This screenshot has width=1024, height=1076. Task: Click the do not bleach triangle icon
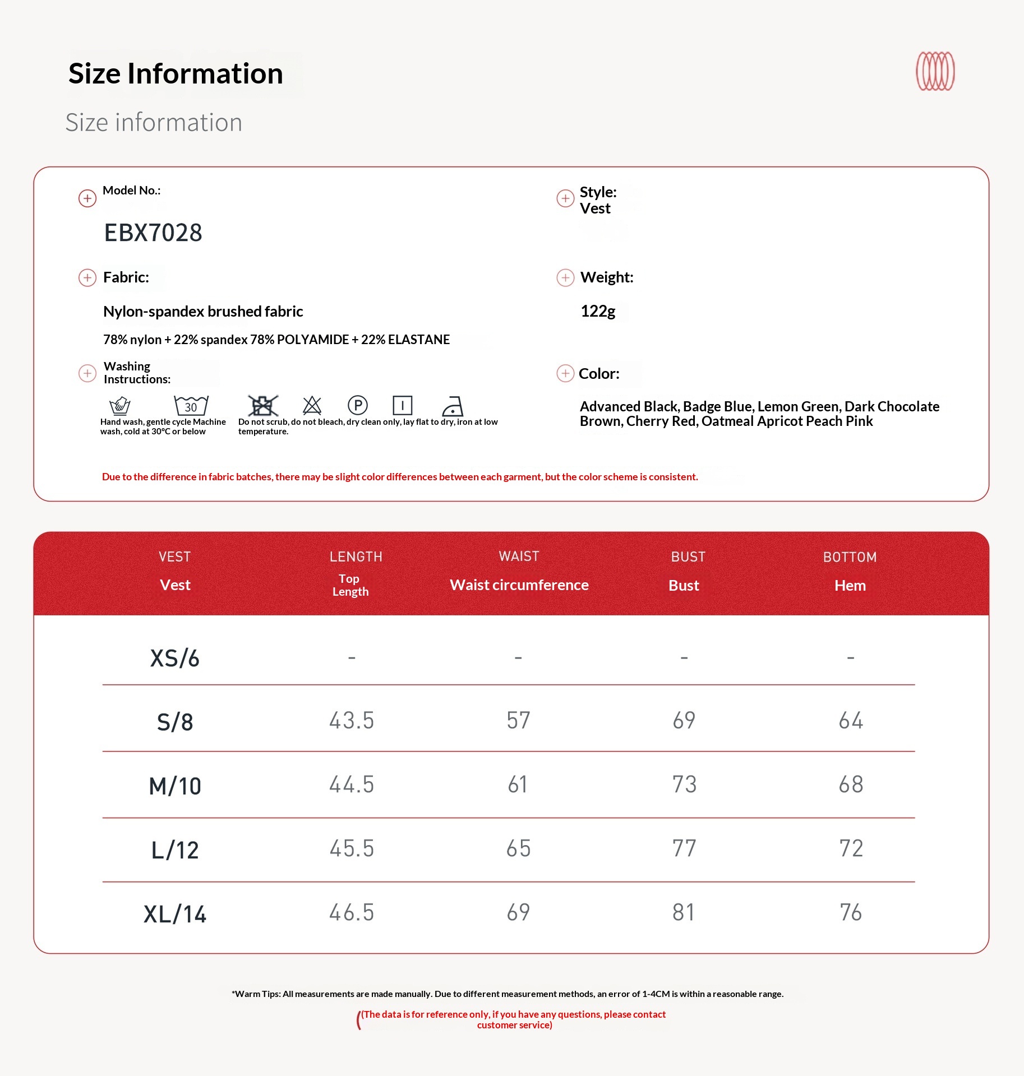312,405
